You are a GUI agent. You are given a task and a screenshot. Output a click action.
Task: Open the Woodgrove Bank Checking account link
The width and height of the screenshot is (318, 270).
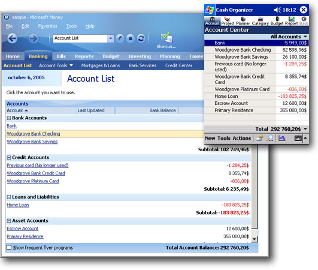coord(34,134)
